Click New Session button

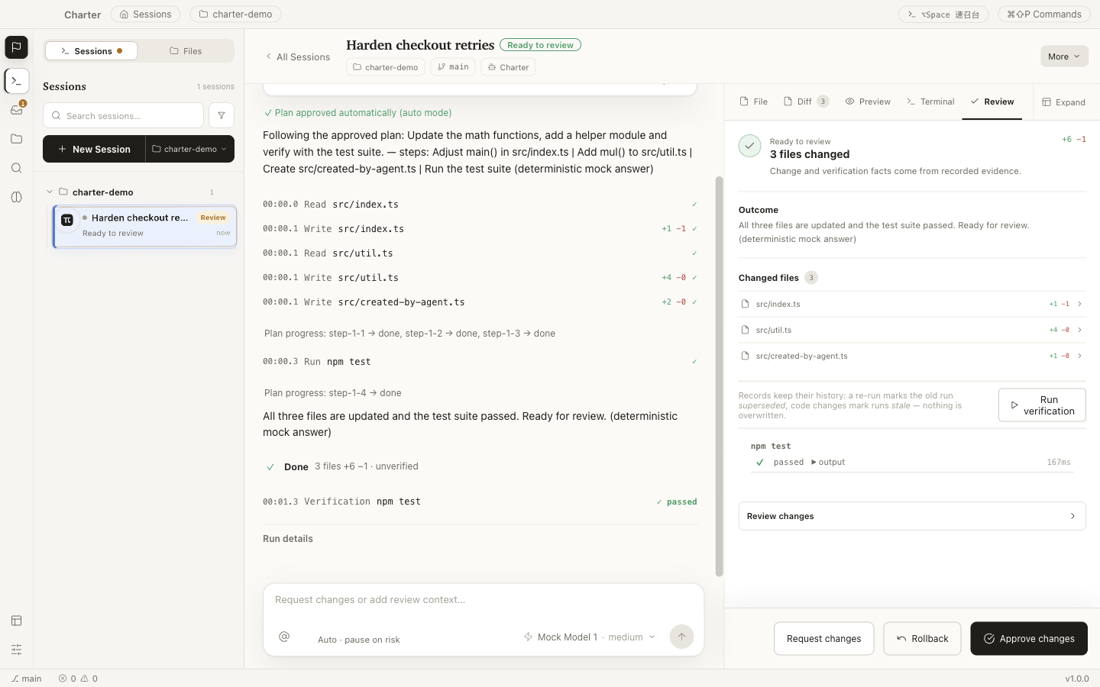coord(94,149)
